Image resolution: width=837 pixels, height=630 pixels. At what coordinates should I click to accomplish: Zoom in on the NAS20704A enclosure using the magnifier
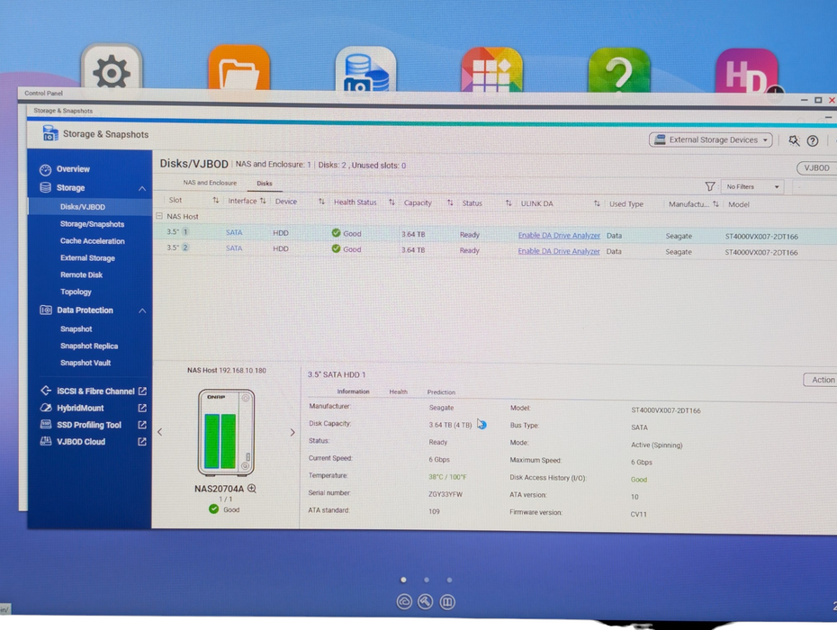[252, 489]
